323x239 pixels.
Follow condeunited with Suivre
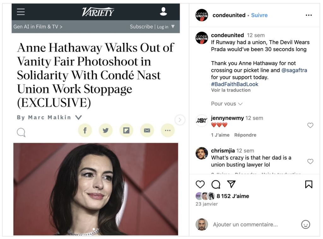point(259,15)
